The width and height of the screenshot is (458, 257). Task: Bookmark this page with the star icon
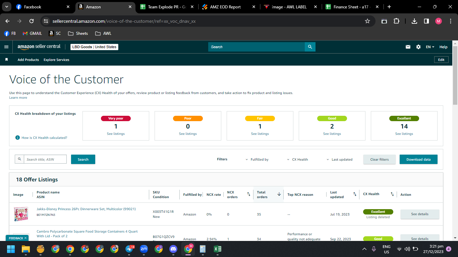click(x=367, y=21)
